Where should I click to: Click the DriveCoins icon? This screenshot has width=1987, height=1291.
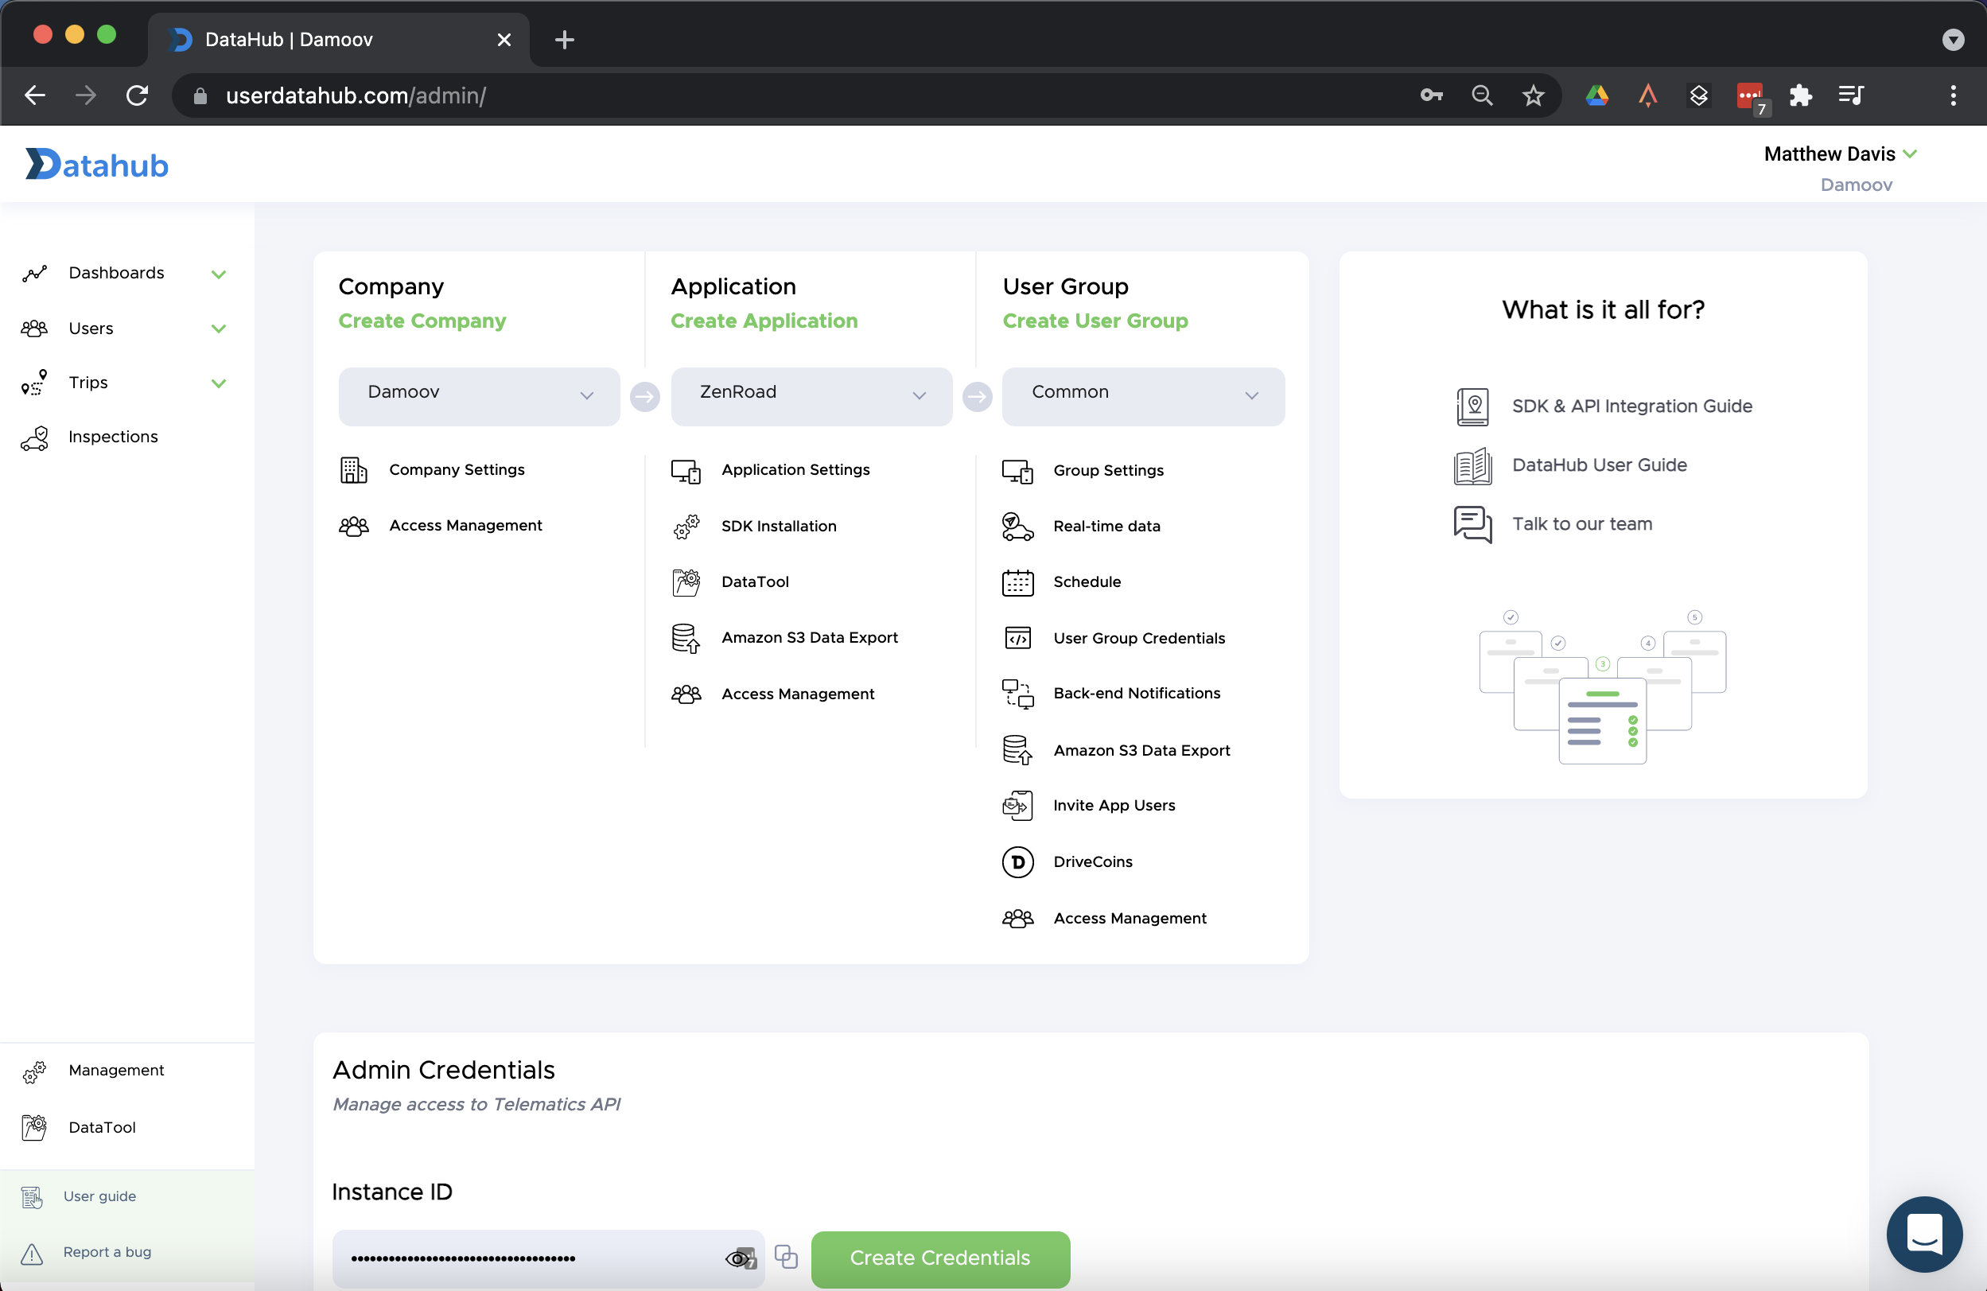(1017, 861)
